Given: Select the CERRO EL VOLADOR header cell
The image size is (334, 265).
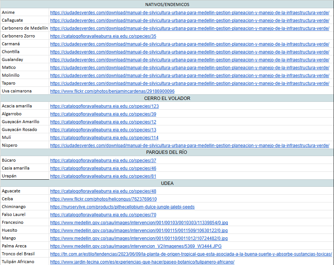Looking at the screenshot, I should 167,98.
